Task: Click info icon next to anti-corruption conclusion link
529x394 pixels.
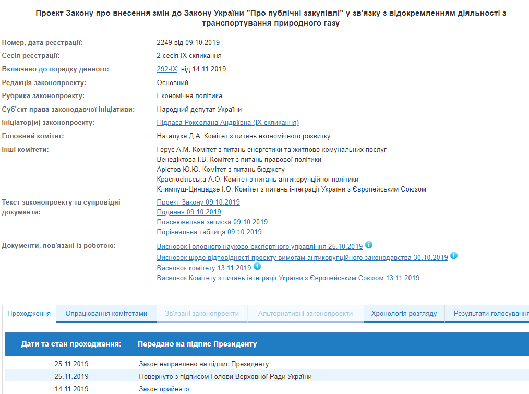Action: pos(454,256)
